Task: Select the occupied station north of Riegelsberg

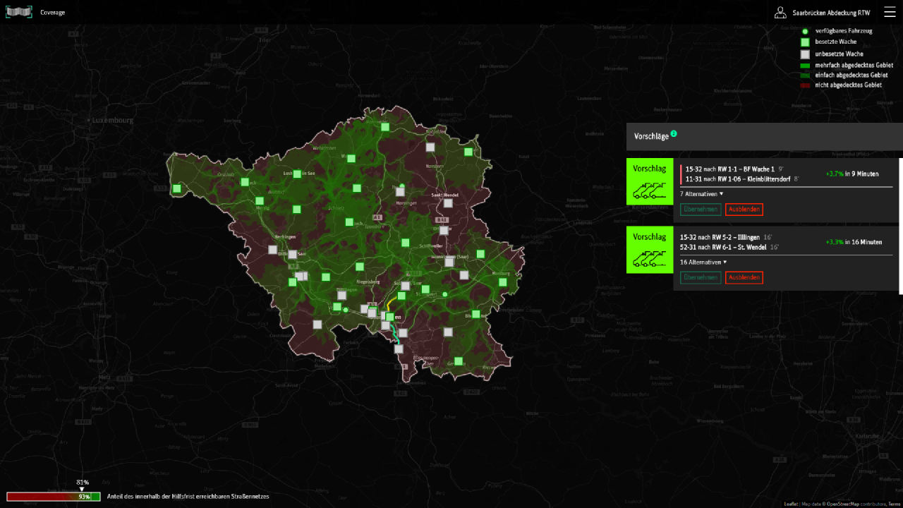Action: pyautogui.click(x=360, y=267)
